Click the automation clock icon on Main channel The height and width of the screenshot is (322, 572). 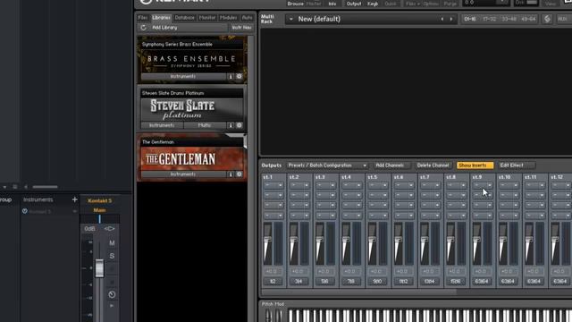coord(112,294)
